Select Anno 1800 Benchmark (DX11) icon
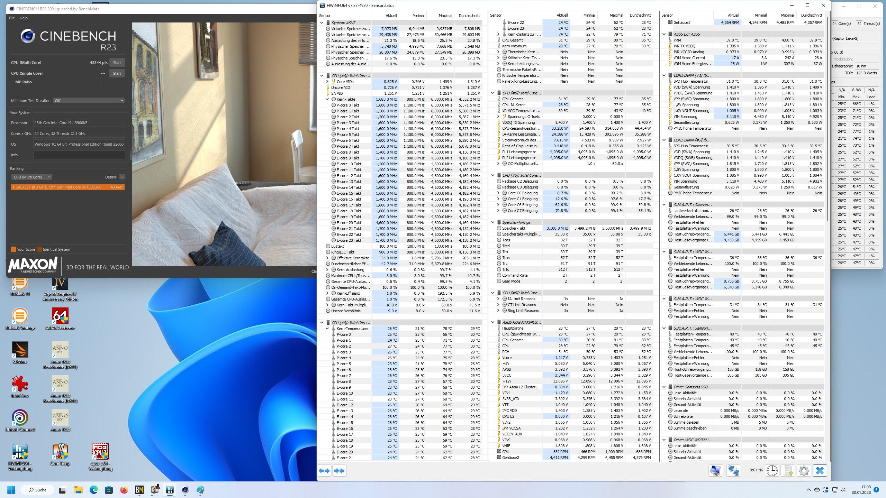 coord(60,355)
